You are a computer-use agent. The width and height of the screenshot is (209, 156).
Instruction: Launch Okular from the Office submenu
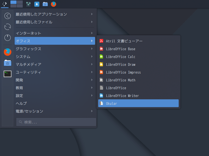pyautogui.click(x=138, y=103)
